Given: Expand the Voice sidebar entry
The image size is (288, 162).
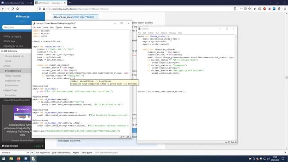Looking at the screenshot, I should point(4,66).
